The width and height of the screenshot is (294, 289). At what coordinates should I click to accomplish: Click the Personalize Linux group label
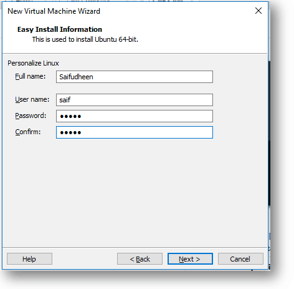pyautogui.click(x=33, y=63)
